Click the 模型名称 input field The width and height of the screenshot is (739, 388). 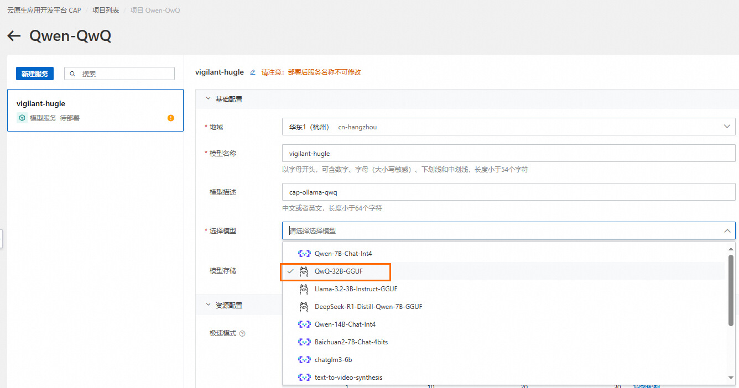508,153
